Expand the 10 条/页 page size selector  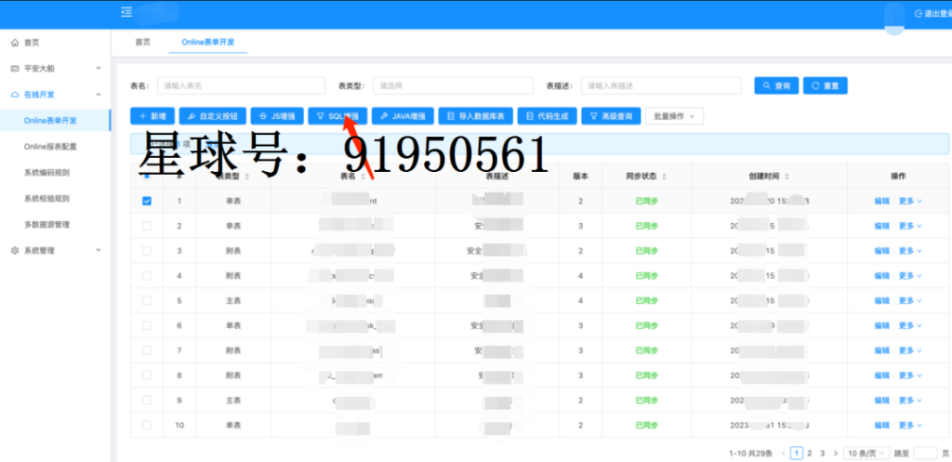(867, 453)
